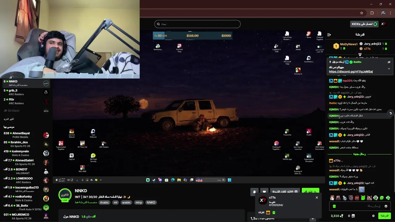Screen dimensions: 395x222
Task: Open the Chrome profile avatar icon
Action: coord(383,13)
